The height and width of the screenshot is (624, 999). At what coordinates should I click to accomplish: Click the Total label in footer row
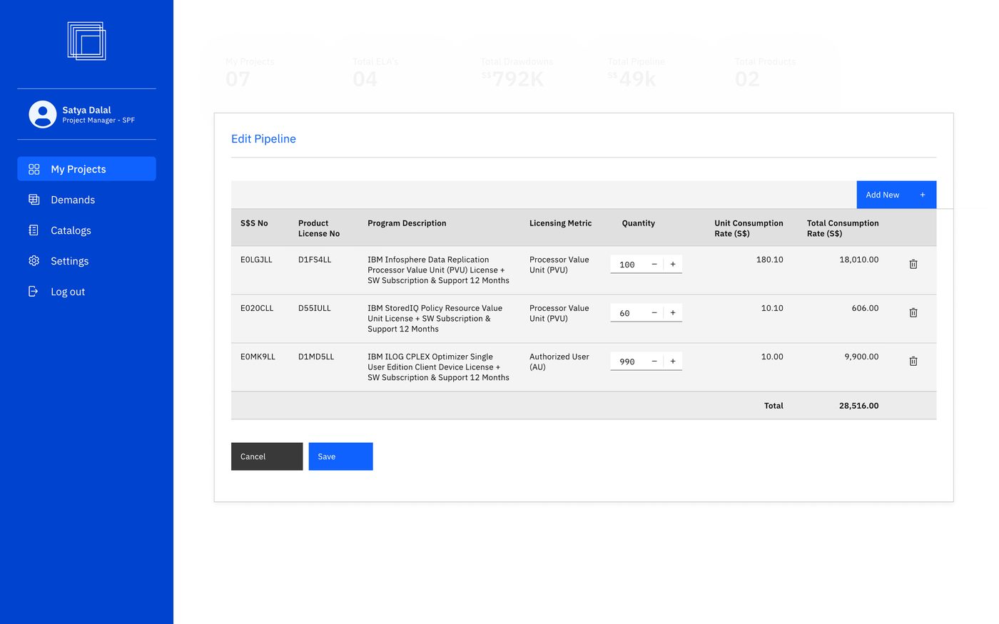[x=774, y=406]
